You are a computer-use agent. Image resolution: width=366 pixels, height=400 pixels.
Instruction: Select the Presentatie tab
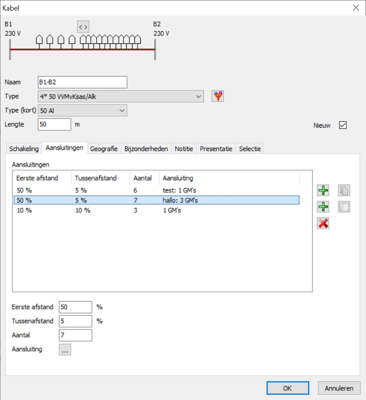click(216, 149)
